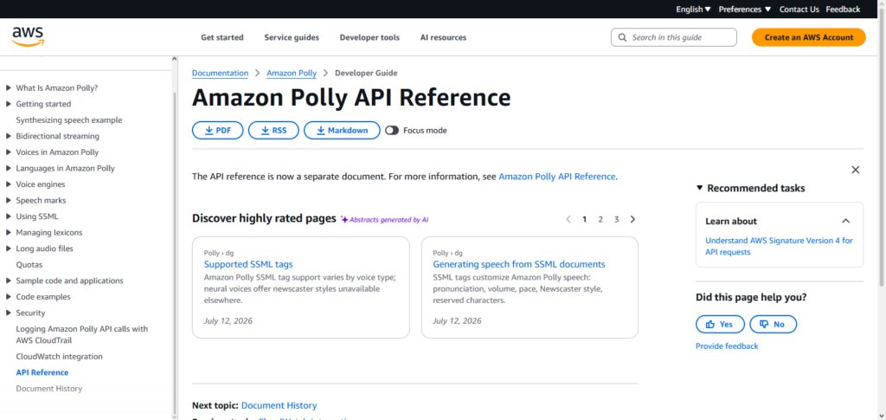The image size is (886, 420).
Task: Download the Markdown version
Action: point(342,130)
